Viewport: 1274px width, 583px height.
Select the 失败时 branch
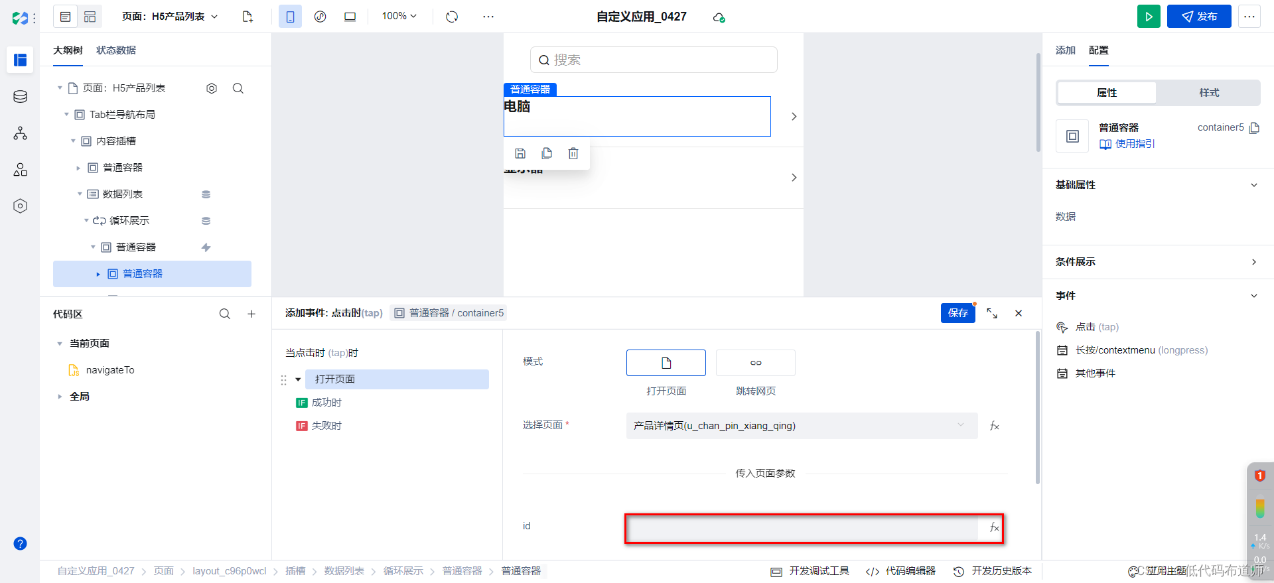point(326,426)
